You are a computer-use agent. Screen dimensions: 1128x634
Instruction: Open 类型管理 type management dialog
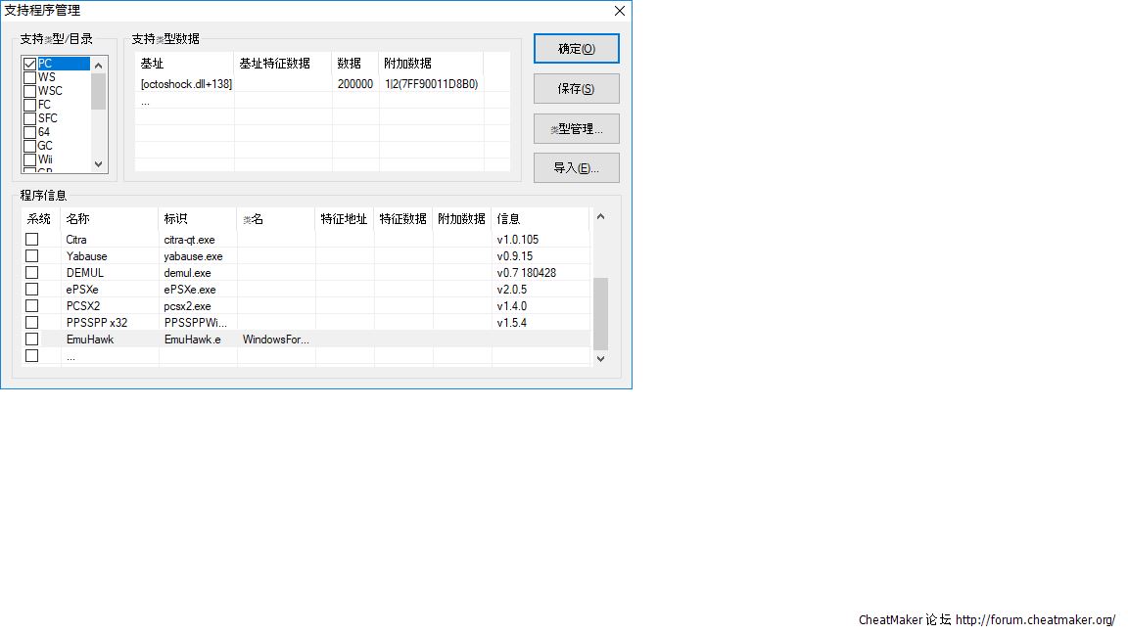pos(576,129)
